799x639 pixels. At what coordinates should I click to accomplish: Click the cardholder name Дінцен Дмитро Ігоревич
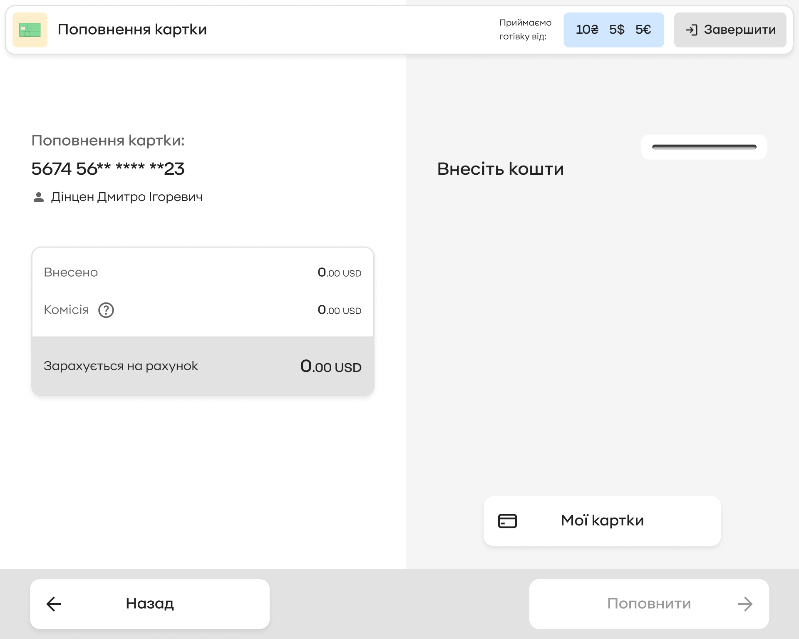pos(127,197)
